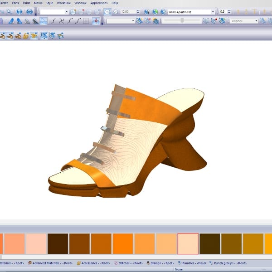Image resolution: width=272 pixels, height=272 pixels.
Task: Click the 3D cube view icon
Action: point(107,12)
